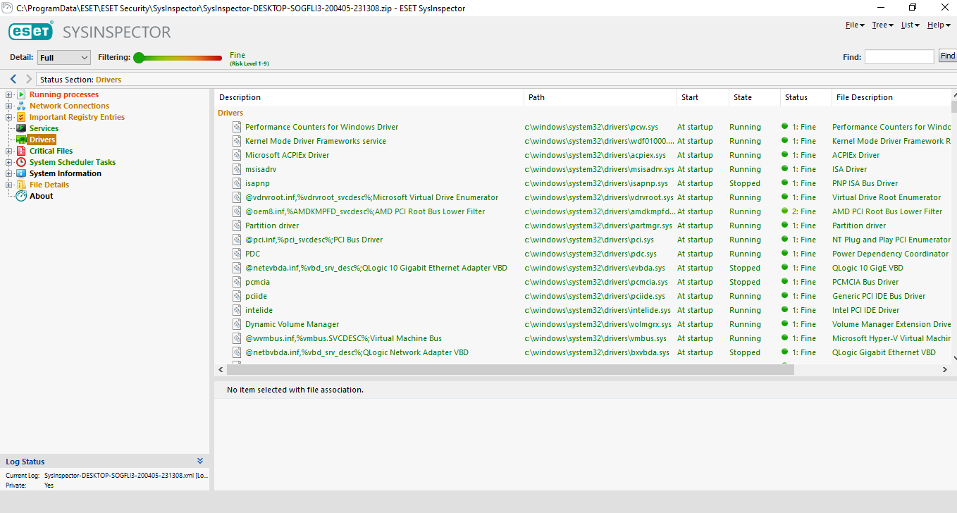Click file icon beside Virtual Machine Bus
The width and height of the screenshot is (957, 513).
tap(237, 338)
